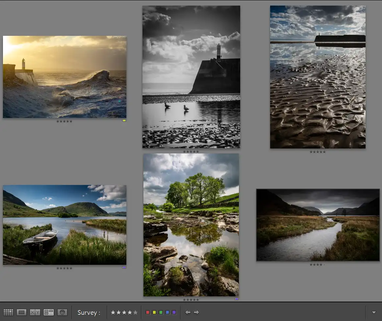Toggle the red color label

coord(147,312)
